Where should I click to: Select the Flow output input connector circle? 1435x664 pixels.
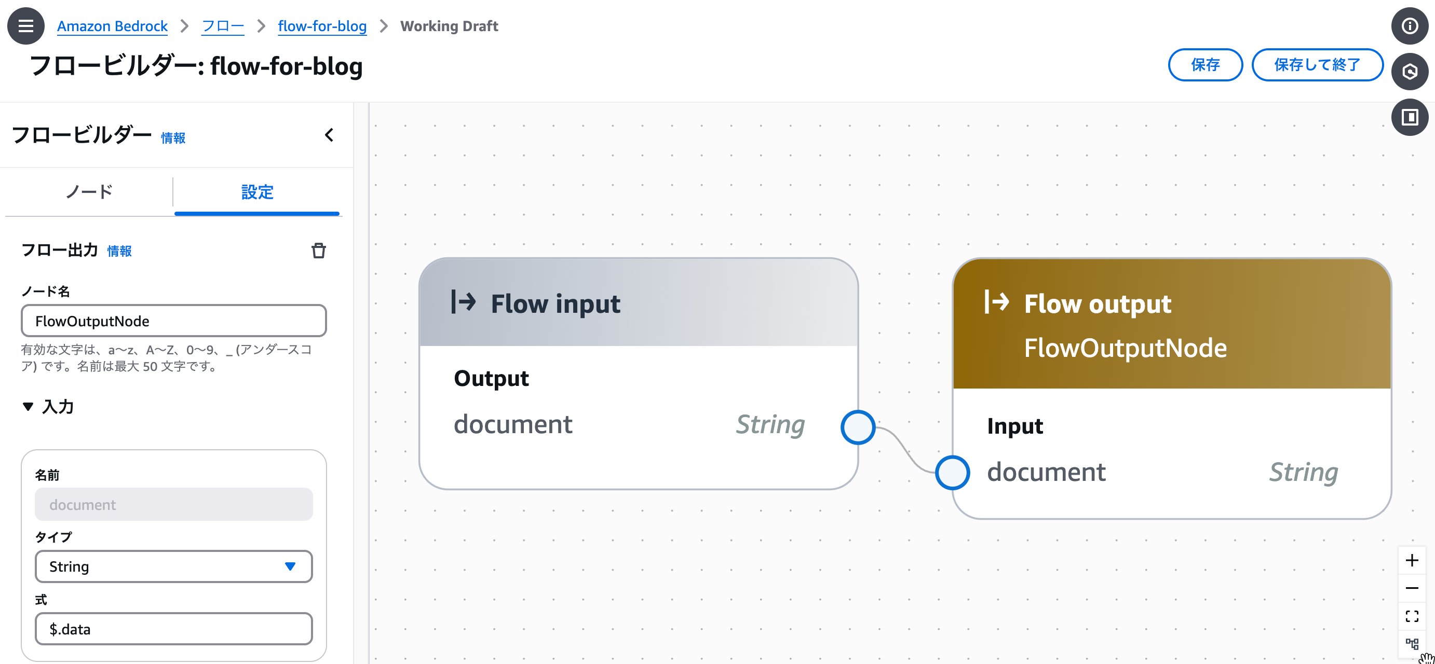coord(952,473)
